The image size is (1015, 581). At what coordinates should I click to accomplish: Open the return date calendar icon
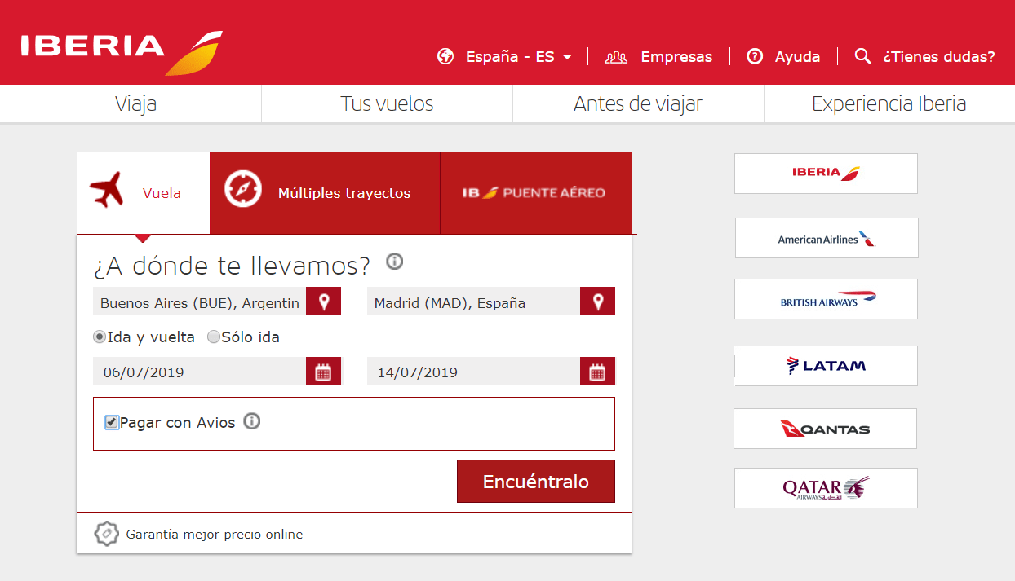pyautogui.click(x=597, y=372)
